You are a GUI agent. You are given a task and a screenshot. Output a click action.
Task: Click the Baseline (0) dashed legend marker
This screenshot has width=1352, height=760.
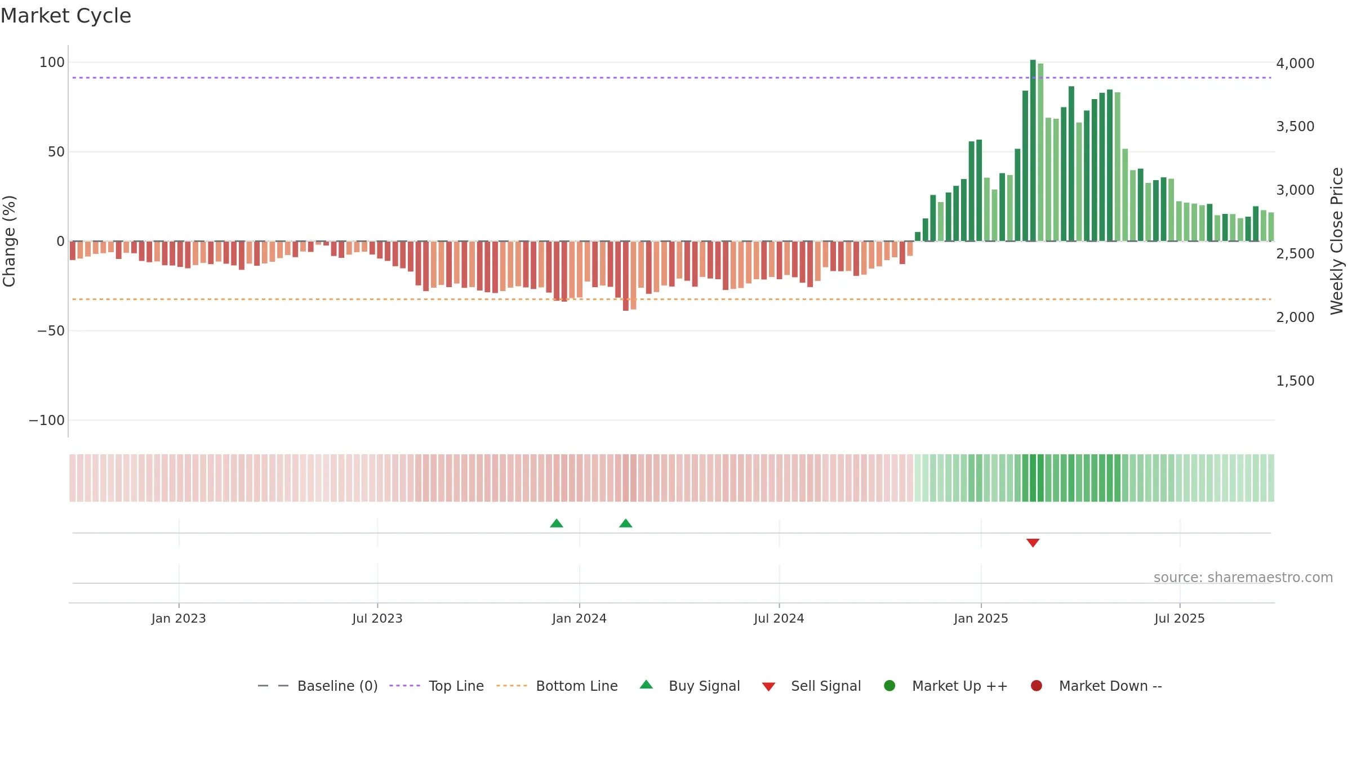pyautogui.click(x=273, y=686)
